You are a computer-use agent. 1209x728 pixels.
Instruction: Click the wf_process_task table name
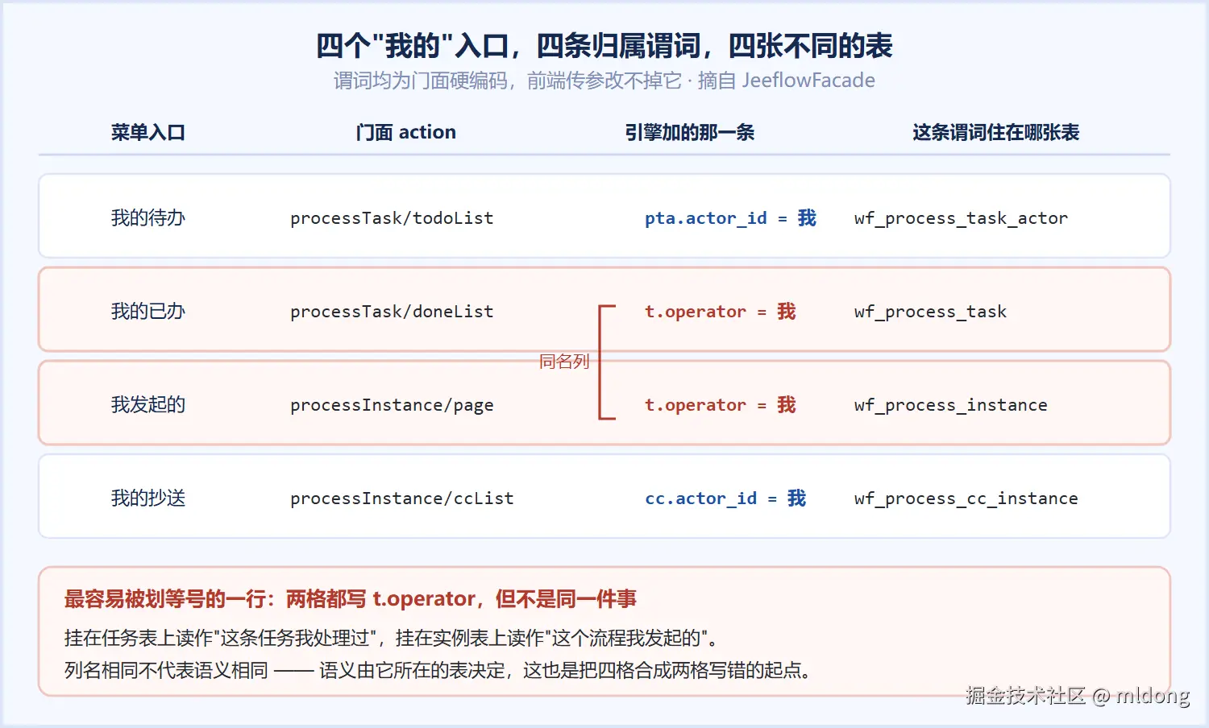(930, 312)
